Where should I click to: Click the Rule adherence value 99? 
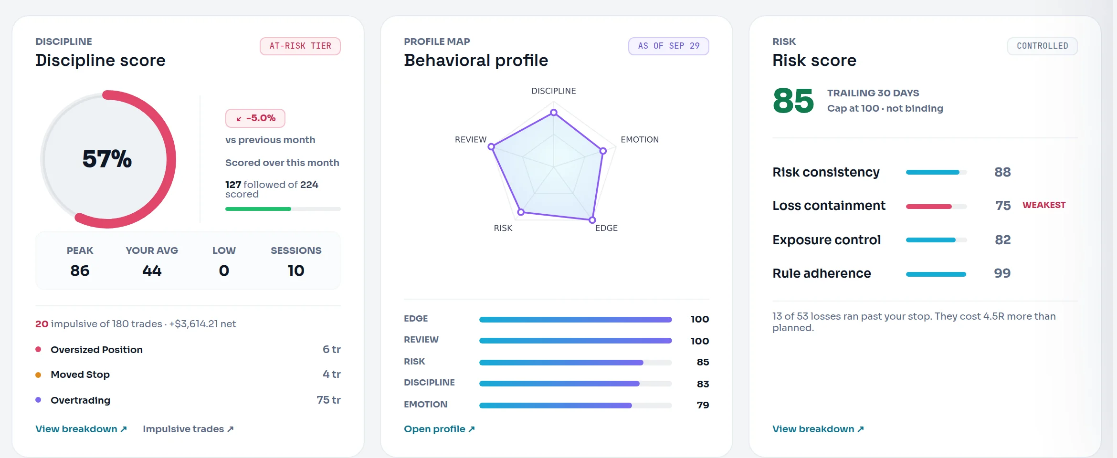point(1002,273)
